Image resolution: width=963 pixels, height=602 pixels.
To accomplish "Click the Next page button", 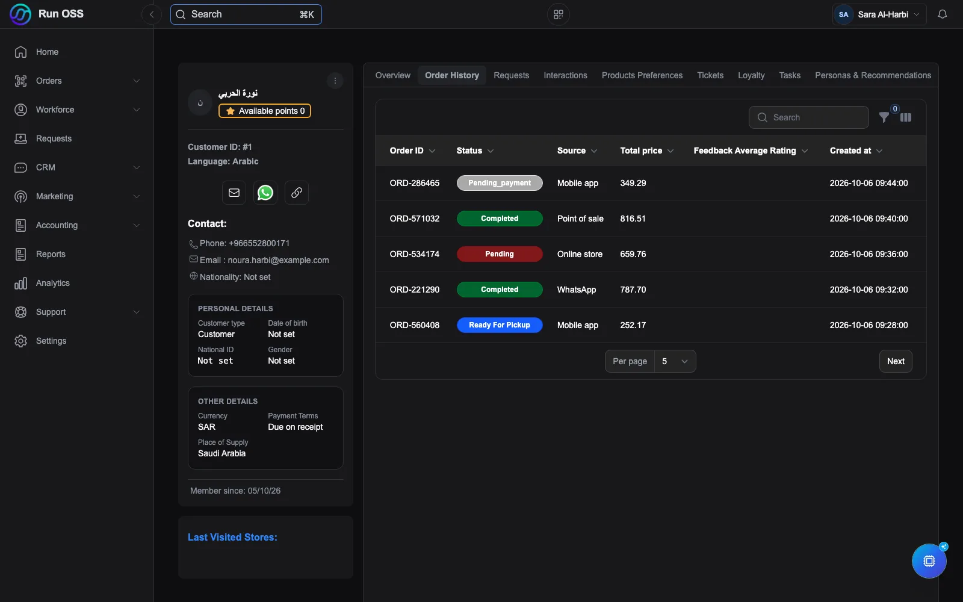I will [x=896, y=361].
